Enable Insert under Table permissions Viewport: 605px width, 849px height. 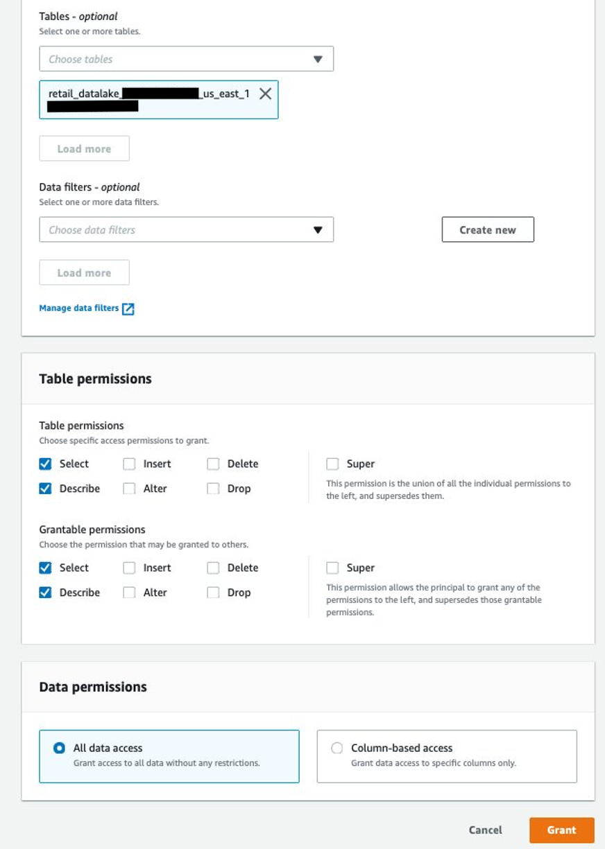coord(129,464)
